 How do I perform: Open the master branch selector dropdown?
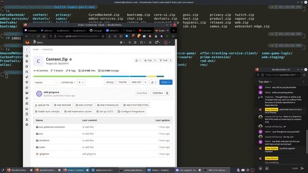[46, 82]
